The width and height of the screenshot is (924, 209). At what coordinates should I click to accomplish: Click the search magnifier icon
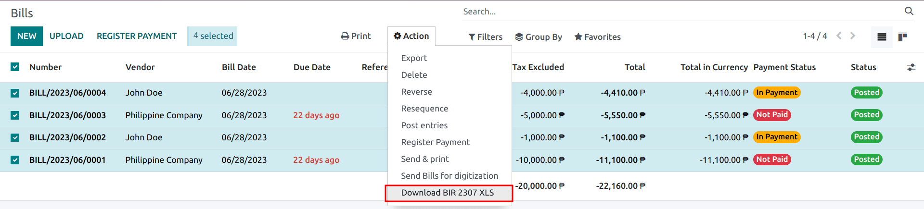click(909, 11)
